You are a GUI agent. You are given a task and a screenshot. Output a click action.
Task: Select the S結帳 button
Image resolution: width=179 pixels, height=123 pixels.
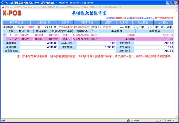pos(62,23)
